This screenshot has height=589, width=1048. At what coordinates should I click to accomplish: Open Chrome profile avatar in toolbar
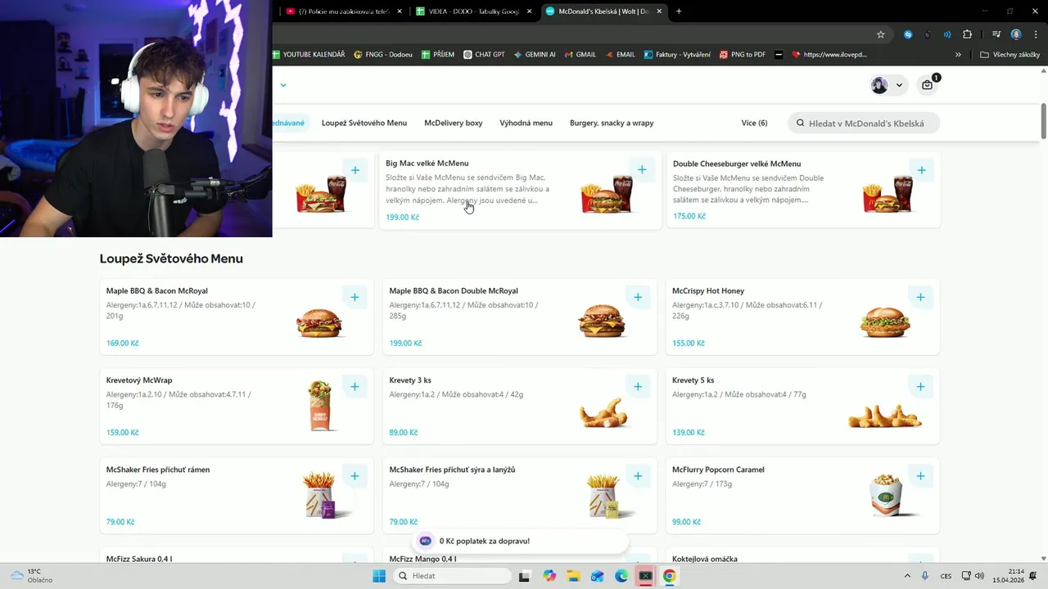[1016, 34]
